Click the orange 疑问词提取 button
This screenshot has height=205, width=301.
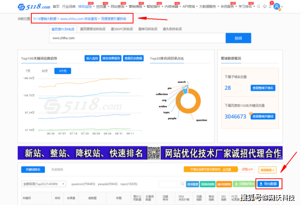(x=224, y=184)
